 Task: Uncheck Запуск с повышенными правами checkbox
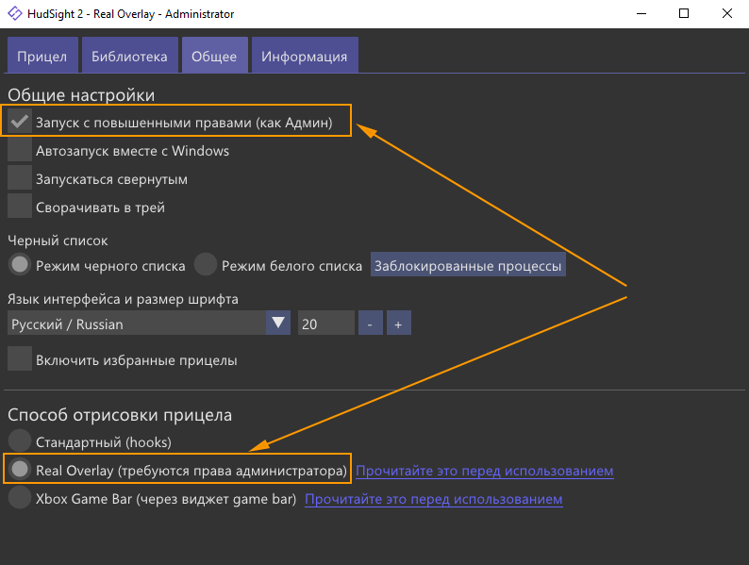(x=20, y=122)
